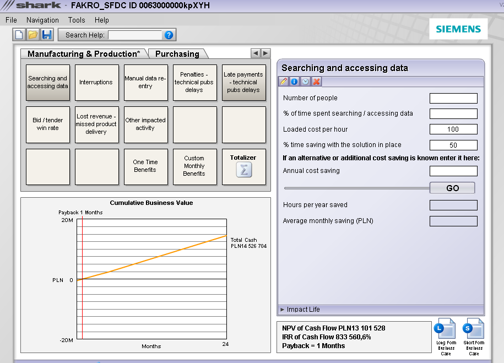Switch to the Purchasing tab
This screenshot has height=363, width=504.
[177, 53]
